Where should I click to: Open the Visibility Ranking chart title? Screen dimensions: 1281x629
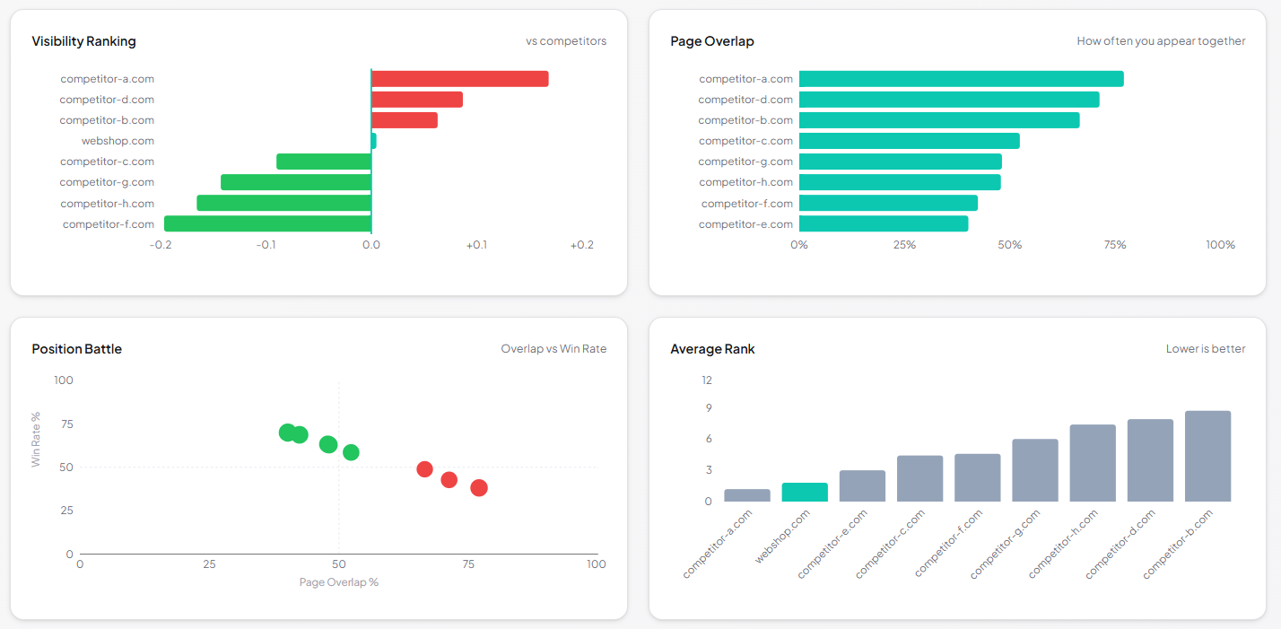point(83,41)
